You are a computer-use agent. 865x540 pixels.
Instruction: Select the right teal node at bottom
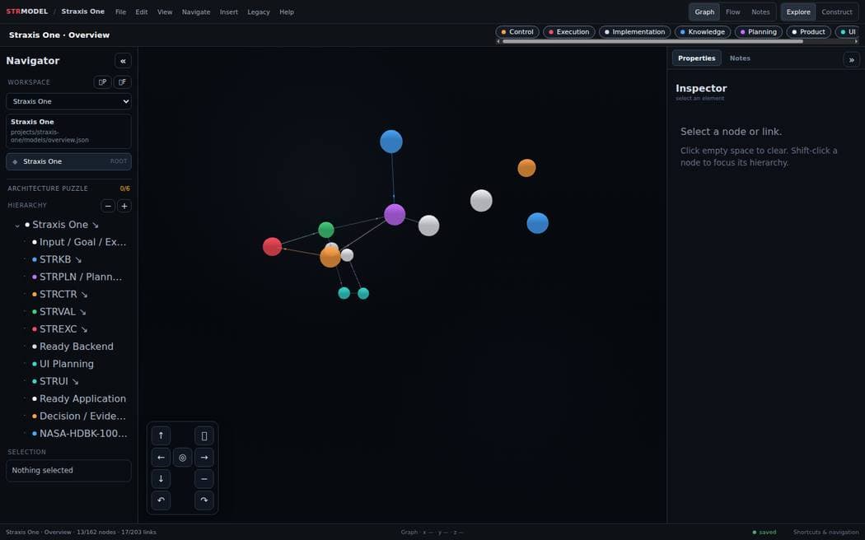pyautogui.click(x=363, y=293)
